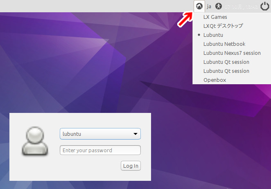Expand the lubuntu username dropdown
The width and height of the screenshot is (271, 189).
100,134
